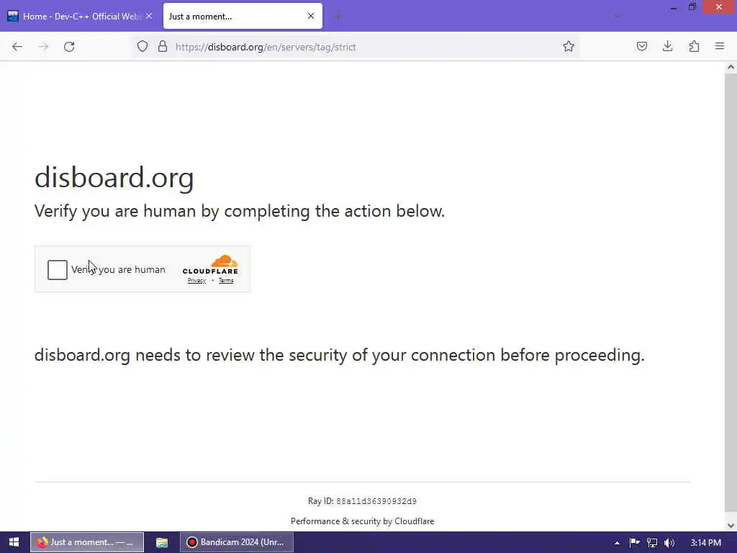Select the Firefox Just a moment taskbar item
This screenshot has height=553, width=737.
coord(87,542)
